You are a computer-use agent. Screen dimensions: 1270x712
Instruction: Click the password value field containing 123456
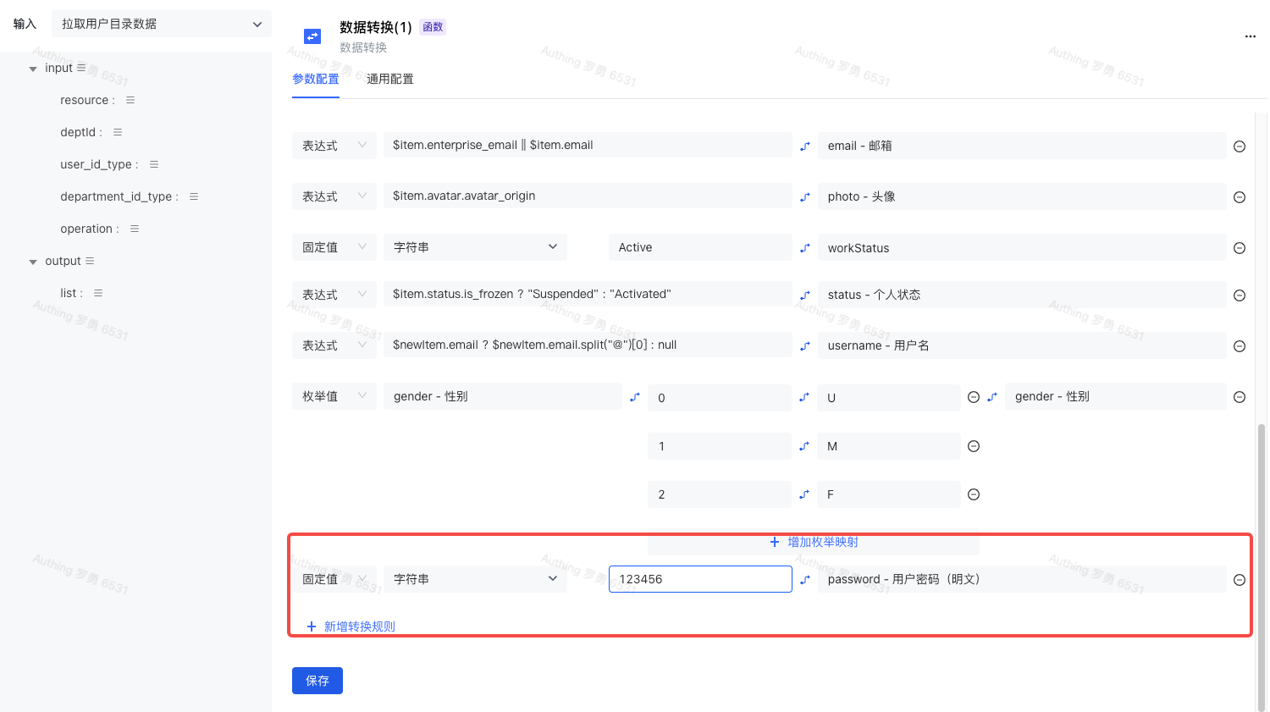[x=700, y=579]
